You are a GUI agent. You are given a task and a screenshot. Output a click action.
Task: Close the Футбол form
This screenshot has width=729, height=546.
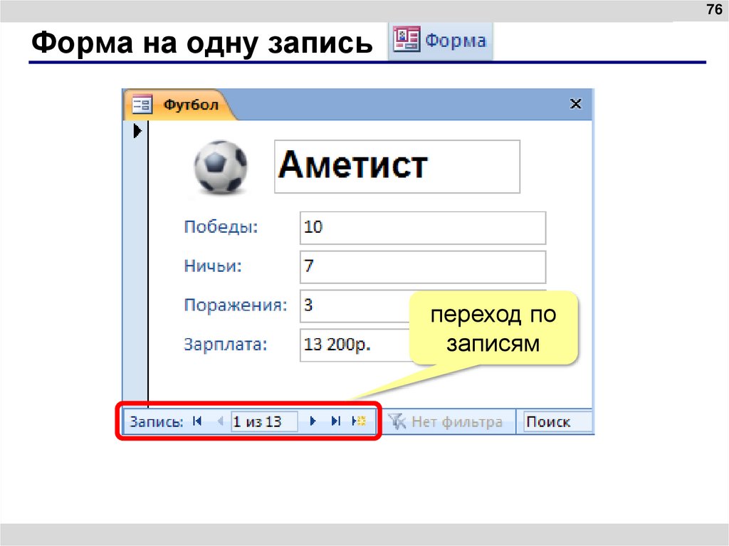(576, 103)
